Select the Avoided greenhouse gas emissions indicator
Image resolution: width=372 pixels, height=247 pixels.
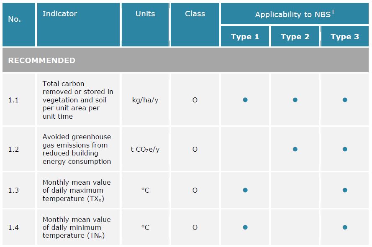pos(77,149)
